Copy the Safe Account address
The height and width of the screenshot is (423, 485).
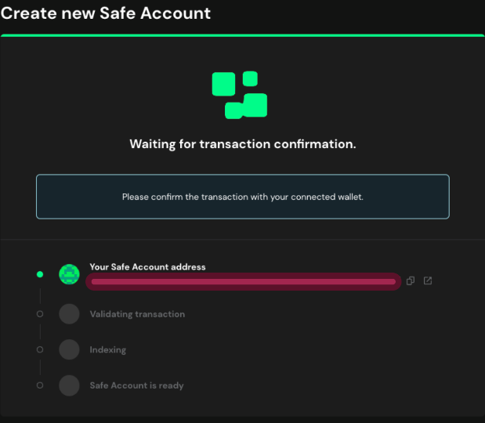411,280
